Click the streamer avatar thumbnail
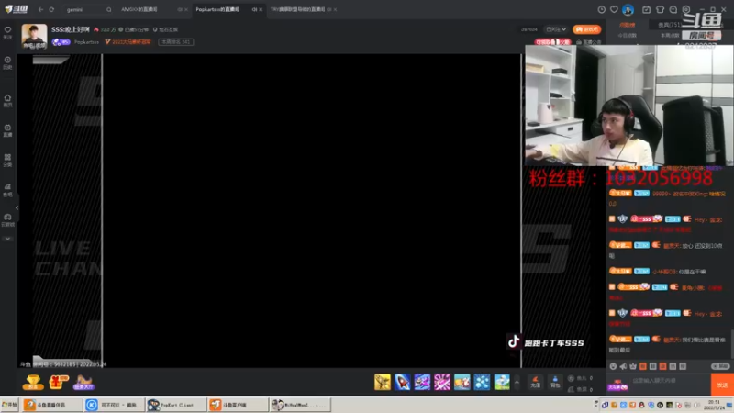734x413 pixels. click(34, 36)
